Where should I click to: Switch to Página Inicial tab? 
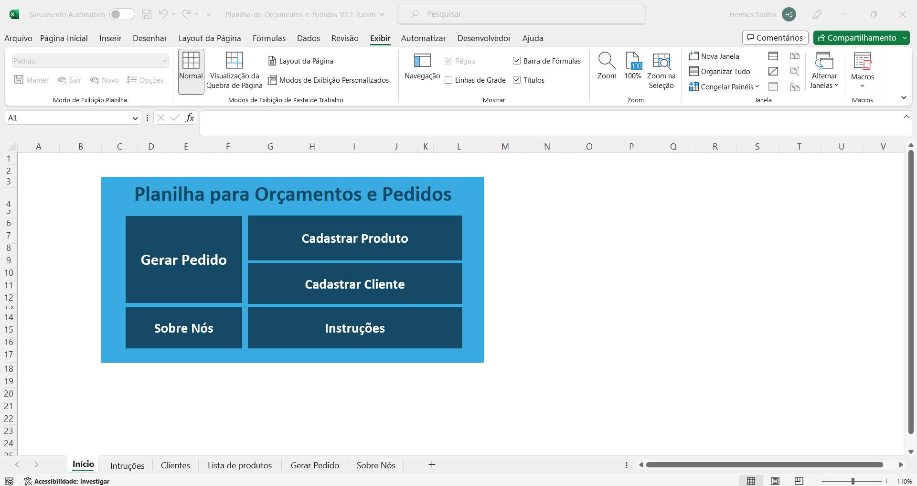click(64, 38)
